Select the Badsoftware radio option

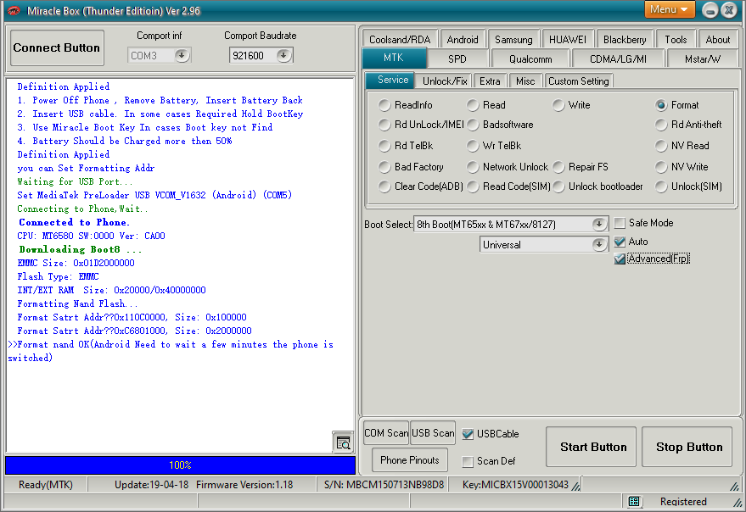(500, 125)
